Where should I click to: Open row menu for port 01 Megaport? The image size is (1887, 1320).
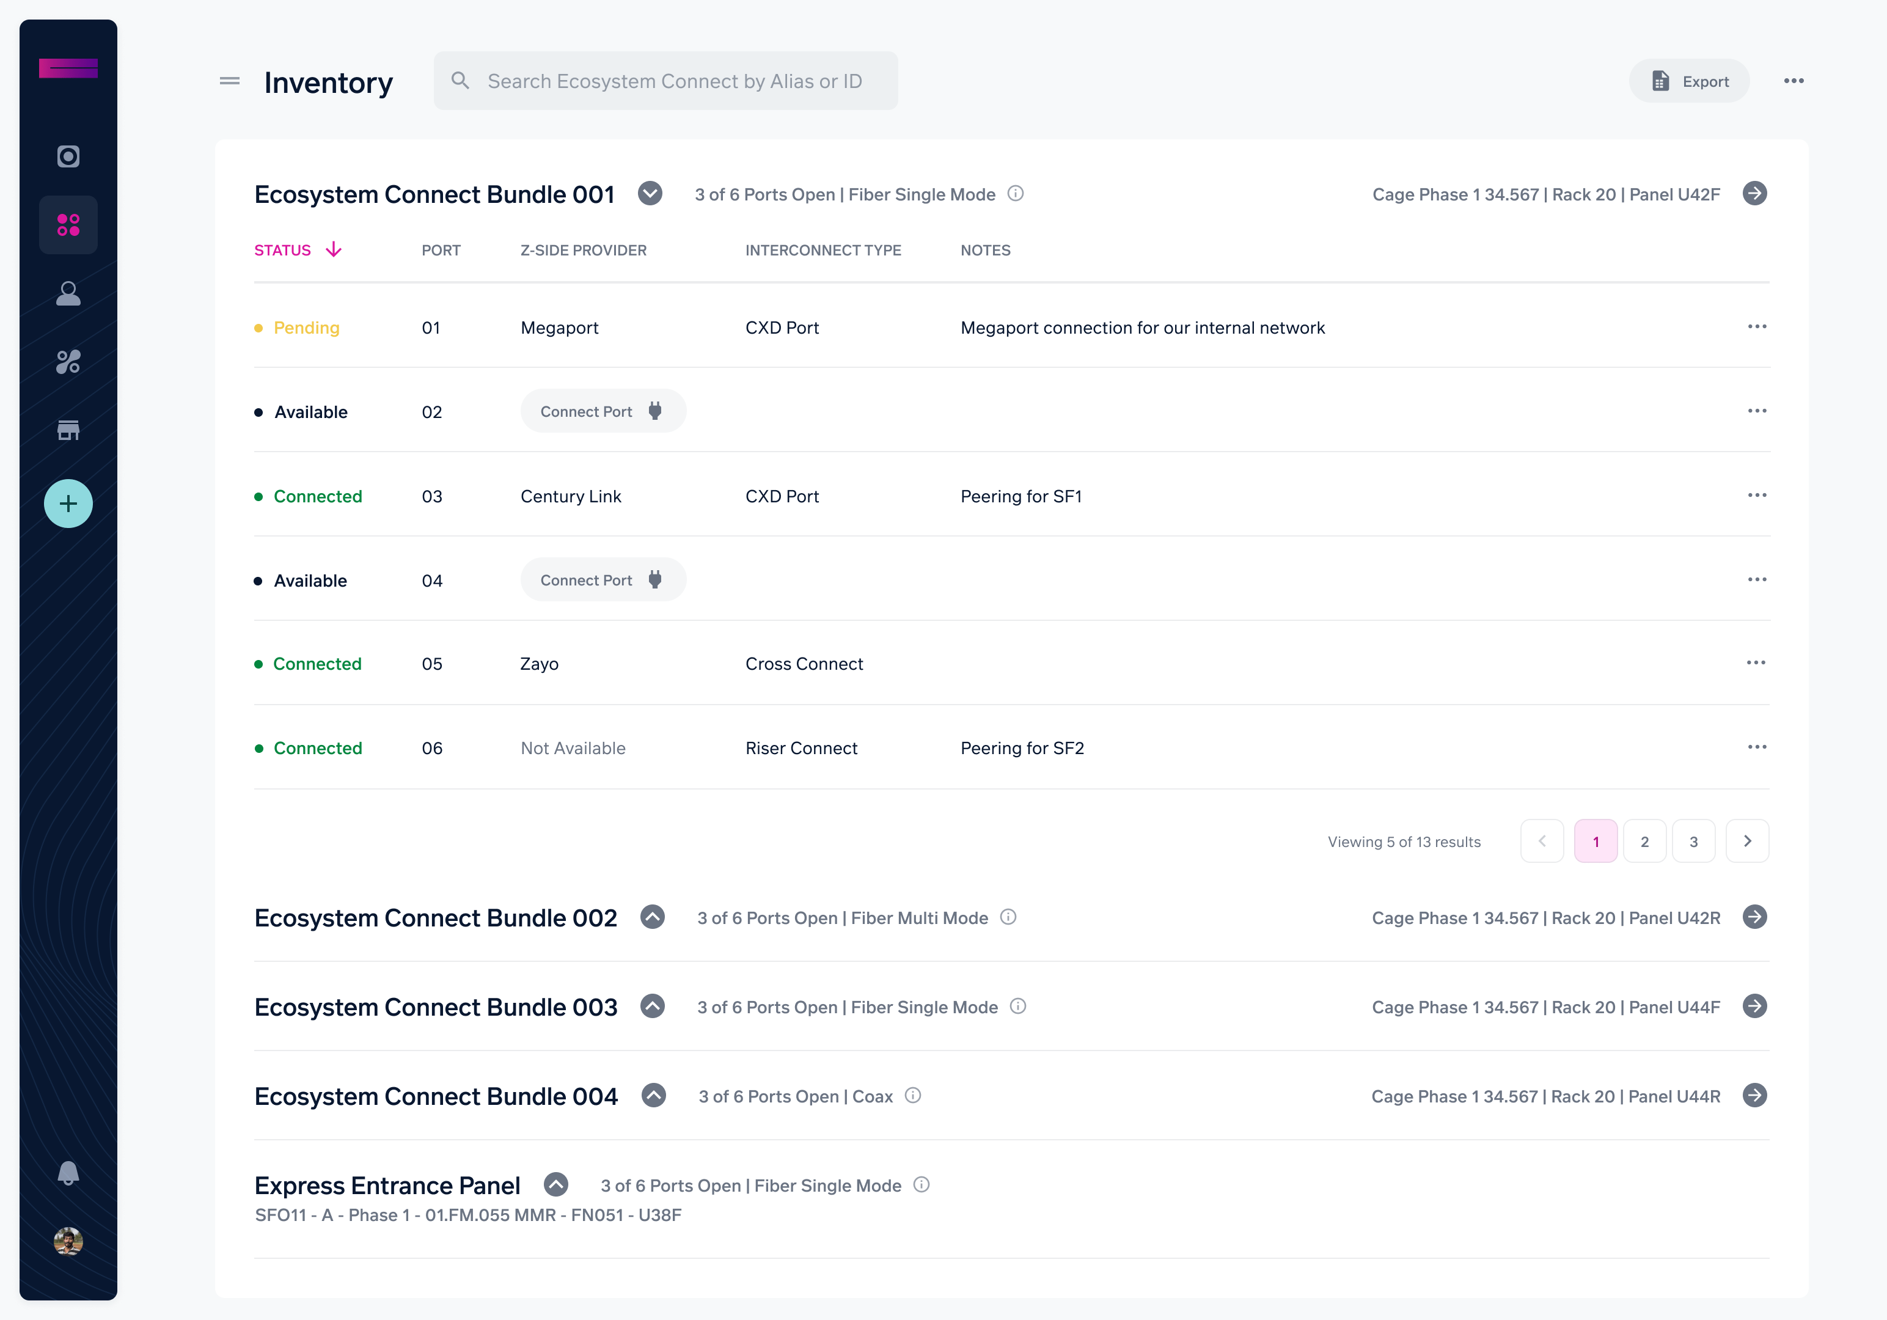pyautogui.click(x=1757, y=326)
